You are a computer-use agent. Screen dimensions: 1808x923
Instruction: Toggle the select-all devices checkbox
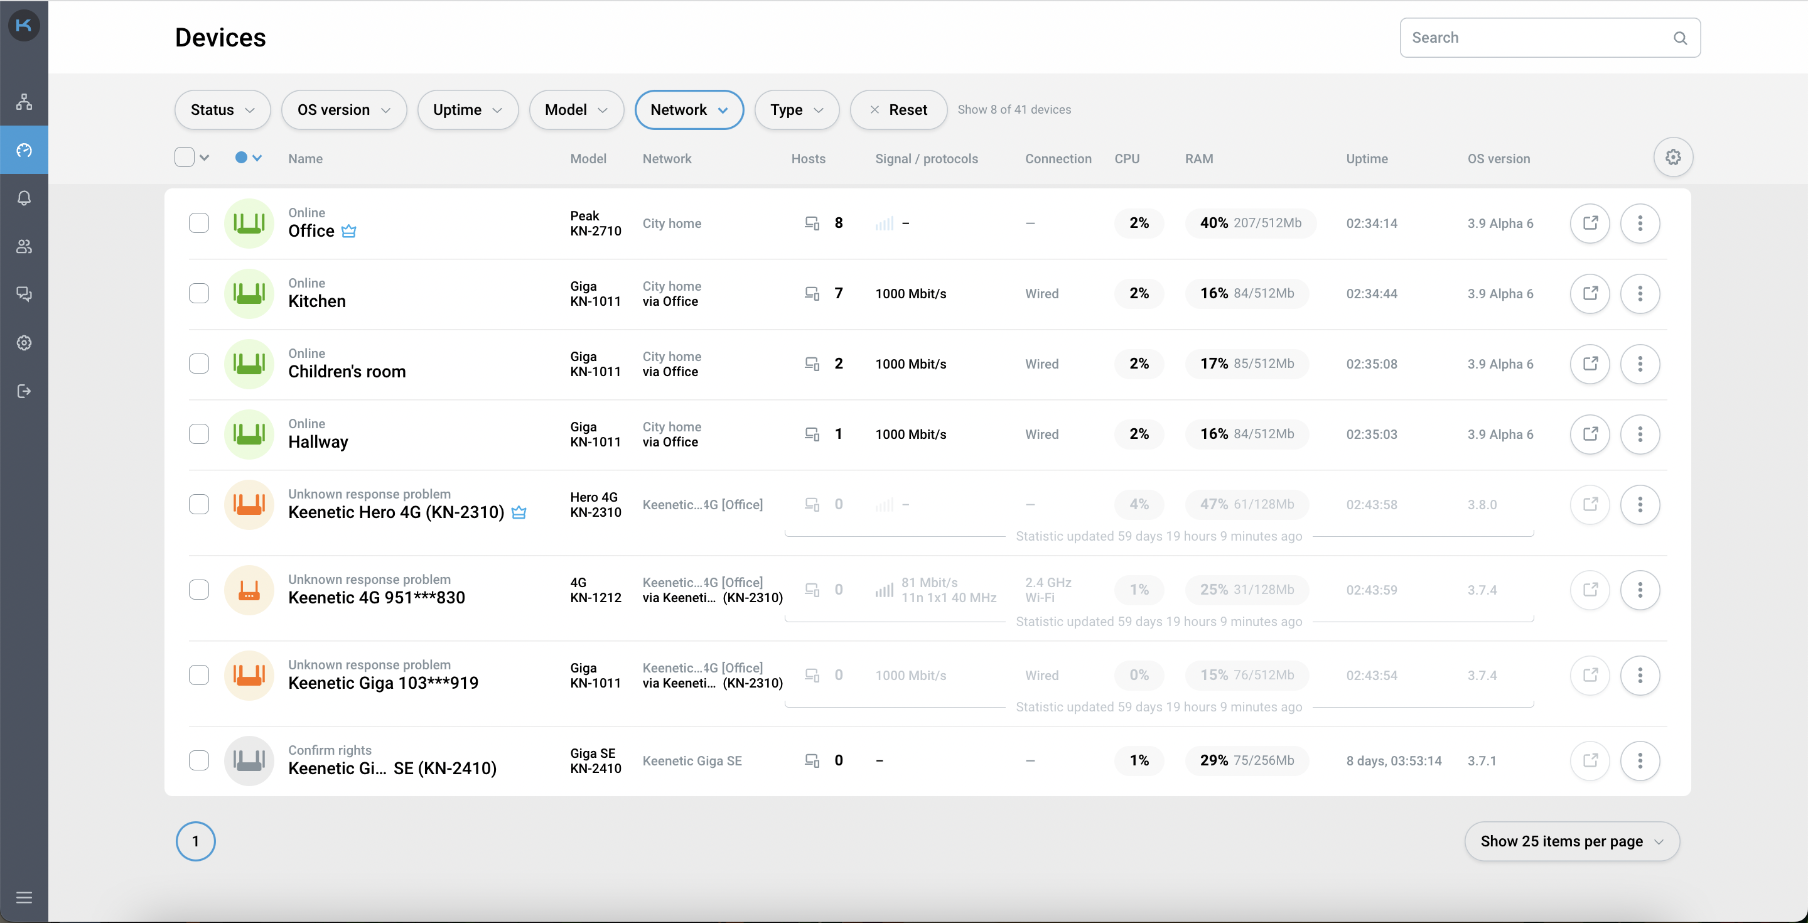pos(185,157)
